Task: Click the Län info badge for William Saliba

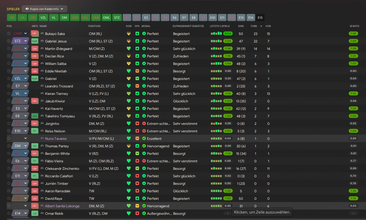Action: pos(35,64)
